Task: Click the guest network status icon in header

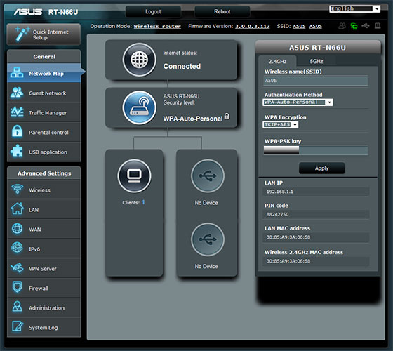Action: coord(342,26)
